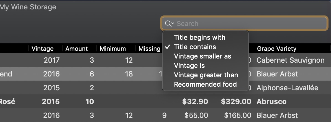The image size is (331, 122).
Task: Click into the Search text field
Action: tap(251, 23)
